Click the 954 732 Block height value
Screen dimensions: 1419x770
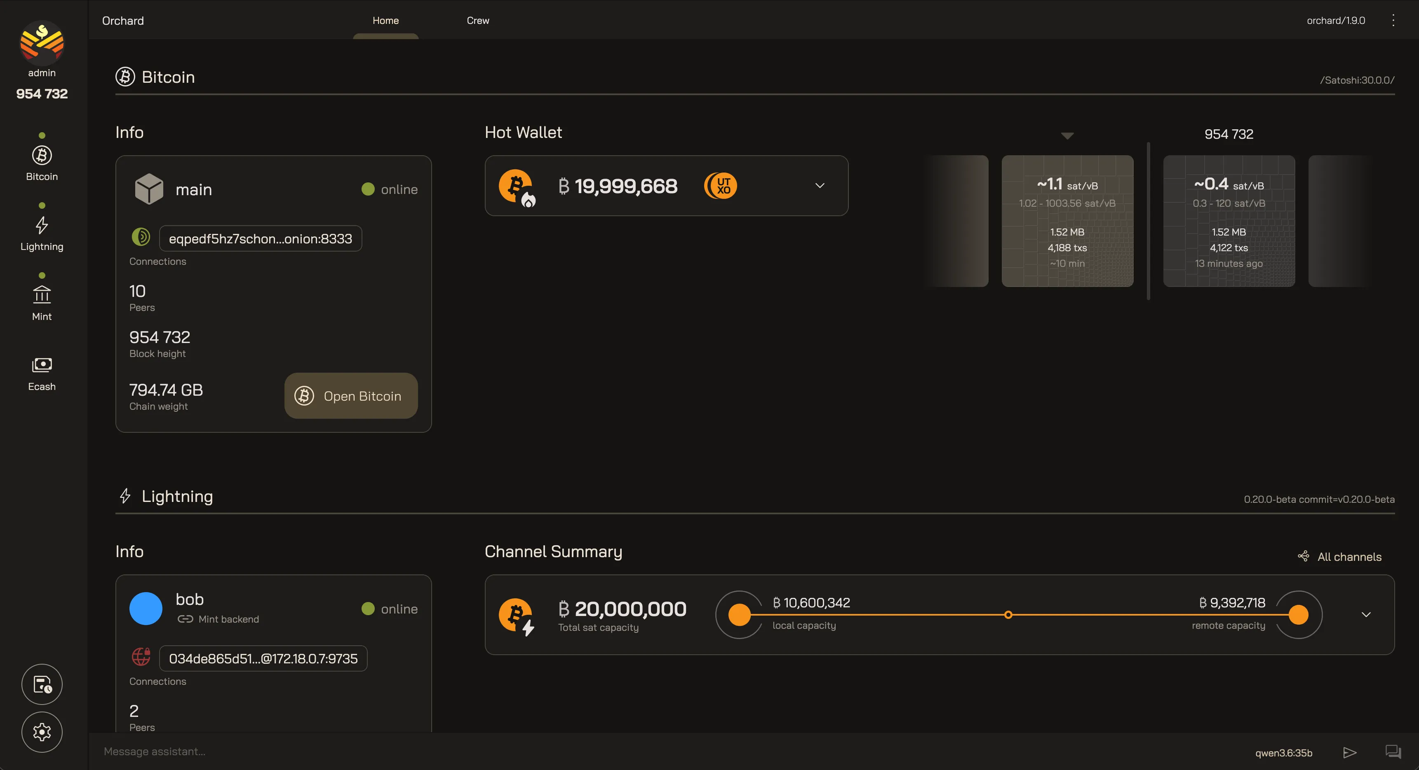(159, 337)
